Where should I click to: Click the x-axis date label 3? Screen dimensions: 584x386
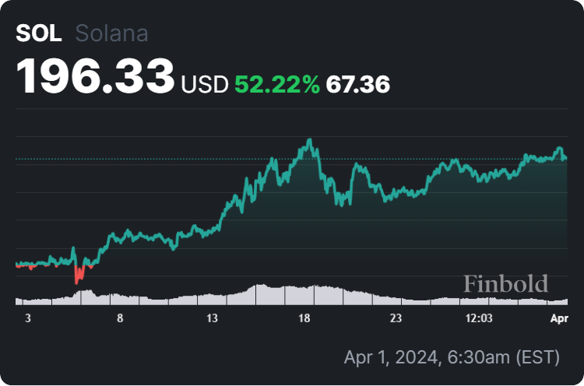point(28,318)
